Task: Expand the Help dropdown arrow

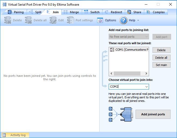Action: coord(138,20)
